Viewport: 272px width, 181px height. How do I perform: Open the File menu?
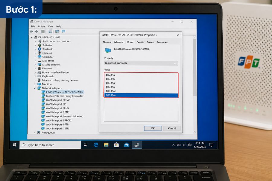(33, 26)
